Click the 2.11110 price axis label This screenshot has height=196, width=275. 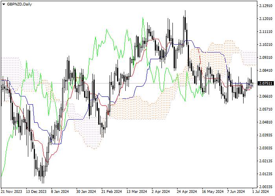point(266,32)
